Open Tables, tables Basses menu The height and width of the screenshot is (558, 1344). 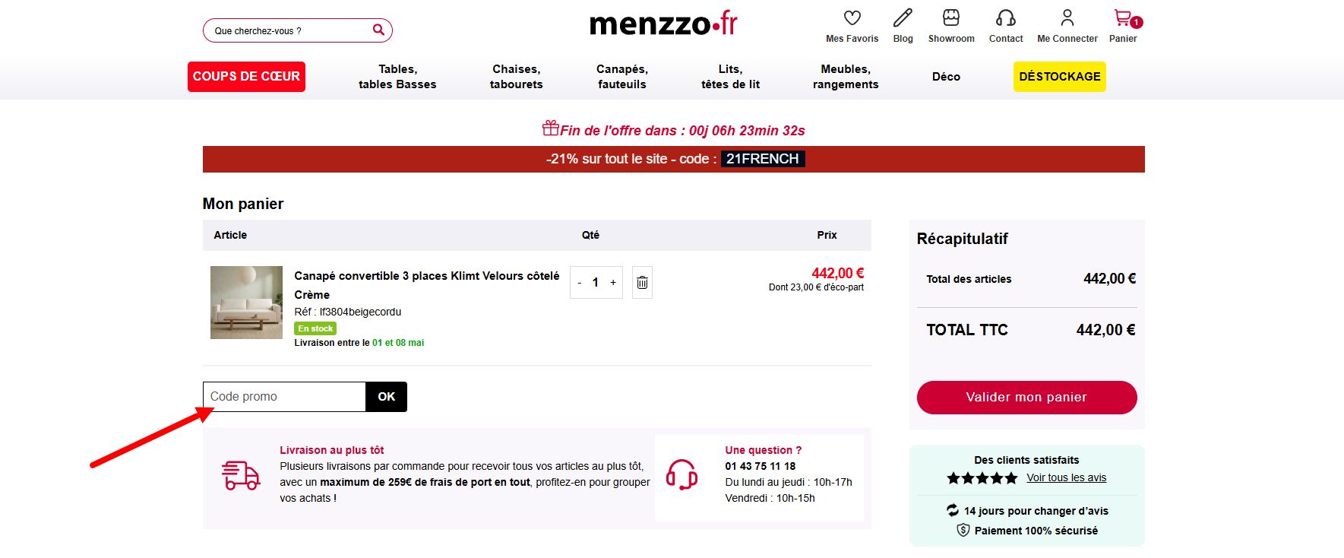click(397, 77)
